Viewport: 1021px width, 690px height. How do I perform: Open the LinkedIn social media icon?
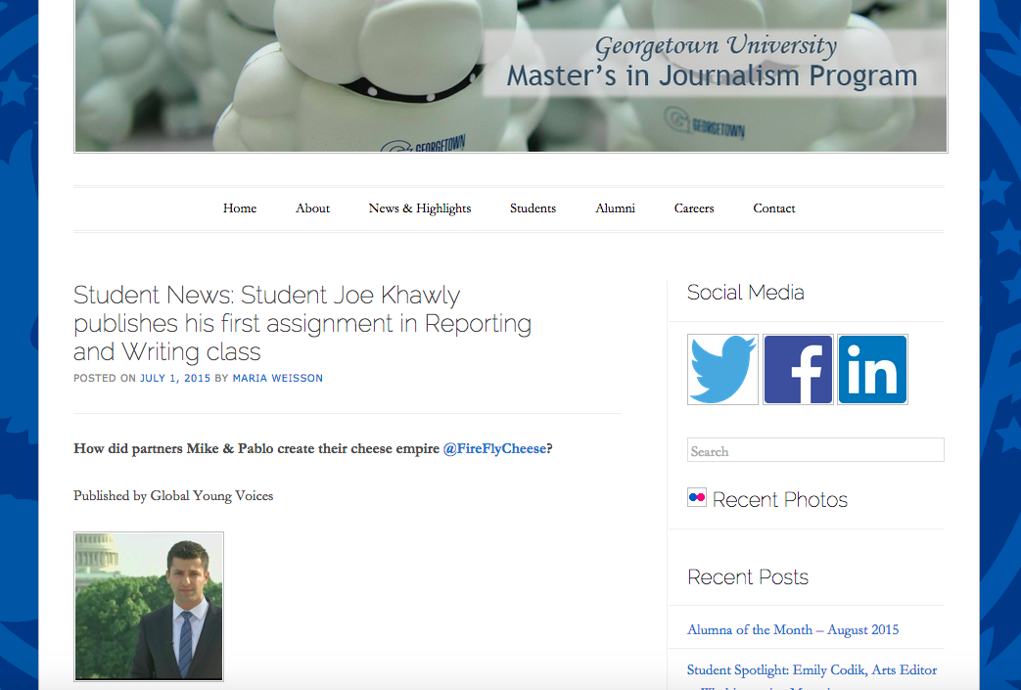pyautogui.click(x=872, y=369)
